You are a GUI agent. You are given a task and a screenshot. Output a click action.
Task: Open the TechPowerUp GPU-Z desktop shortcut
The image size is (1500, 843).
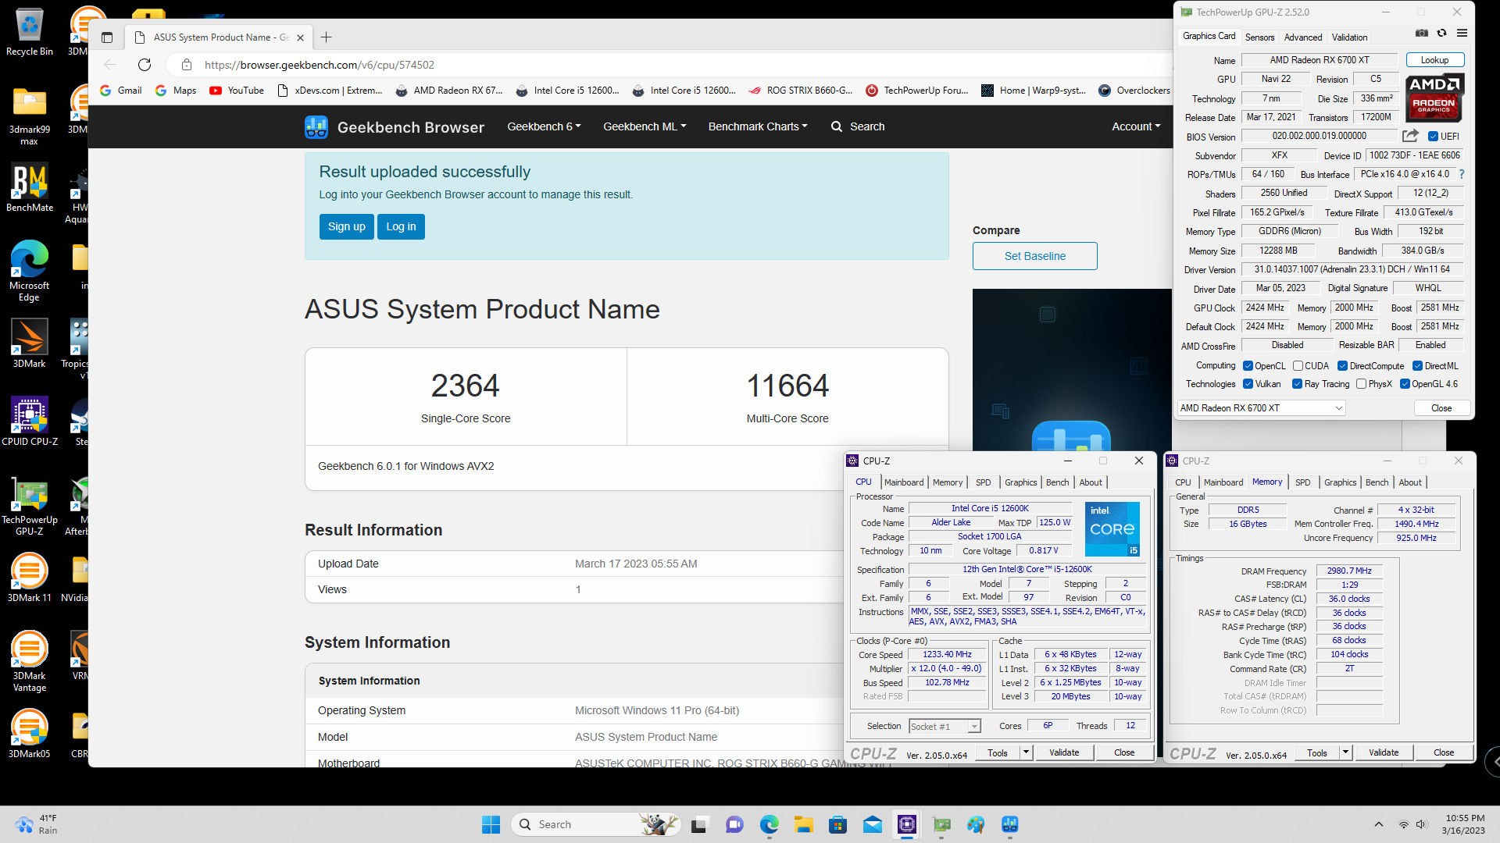(30, 505)
